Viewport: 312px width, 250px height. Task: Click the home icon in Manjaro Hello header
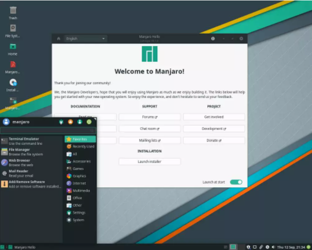click(59, 39)
